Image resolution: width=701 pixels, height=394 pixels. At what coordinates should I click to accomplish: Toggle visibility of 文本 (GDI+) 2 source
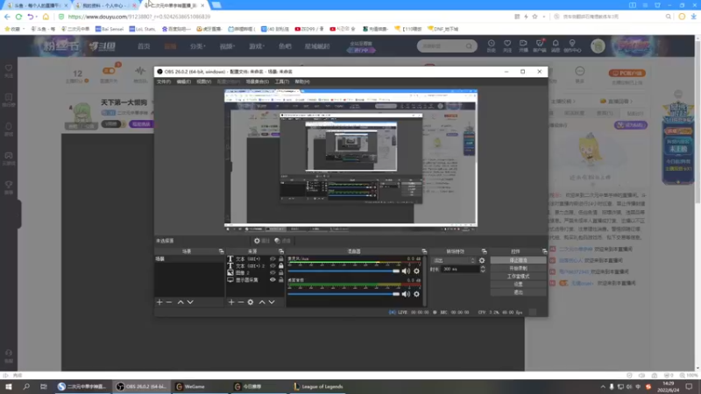[x=273, y=266]
